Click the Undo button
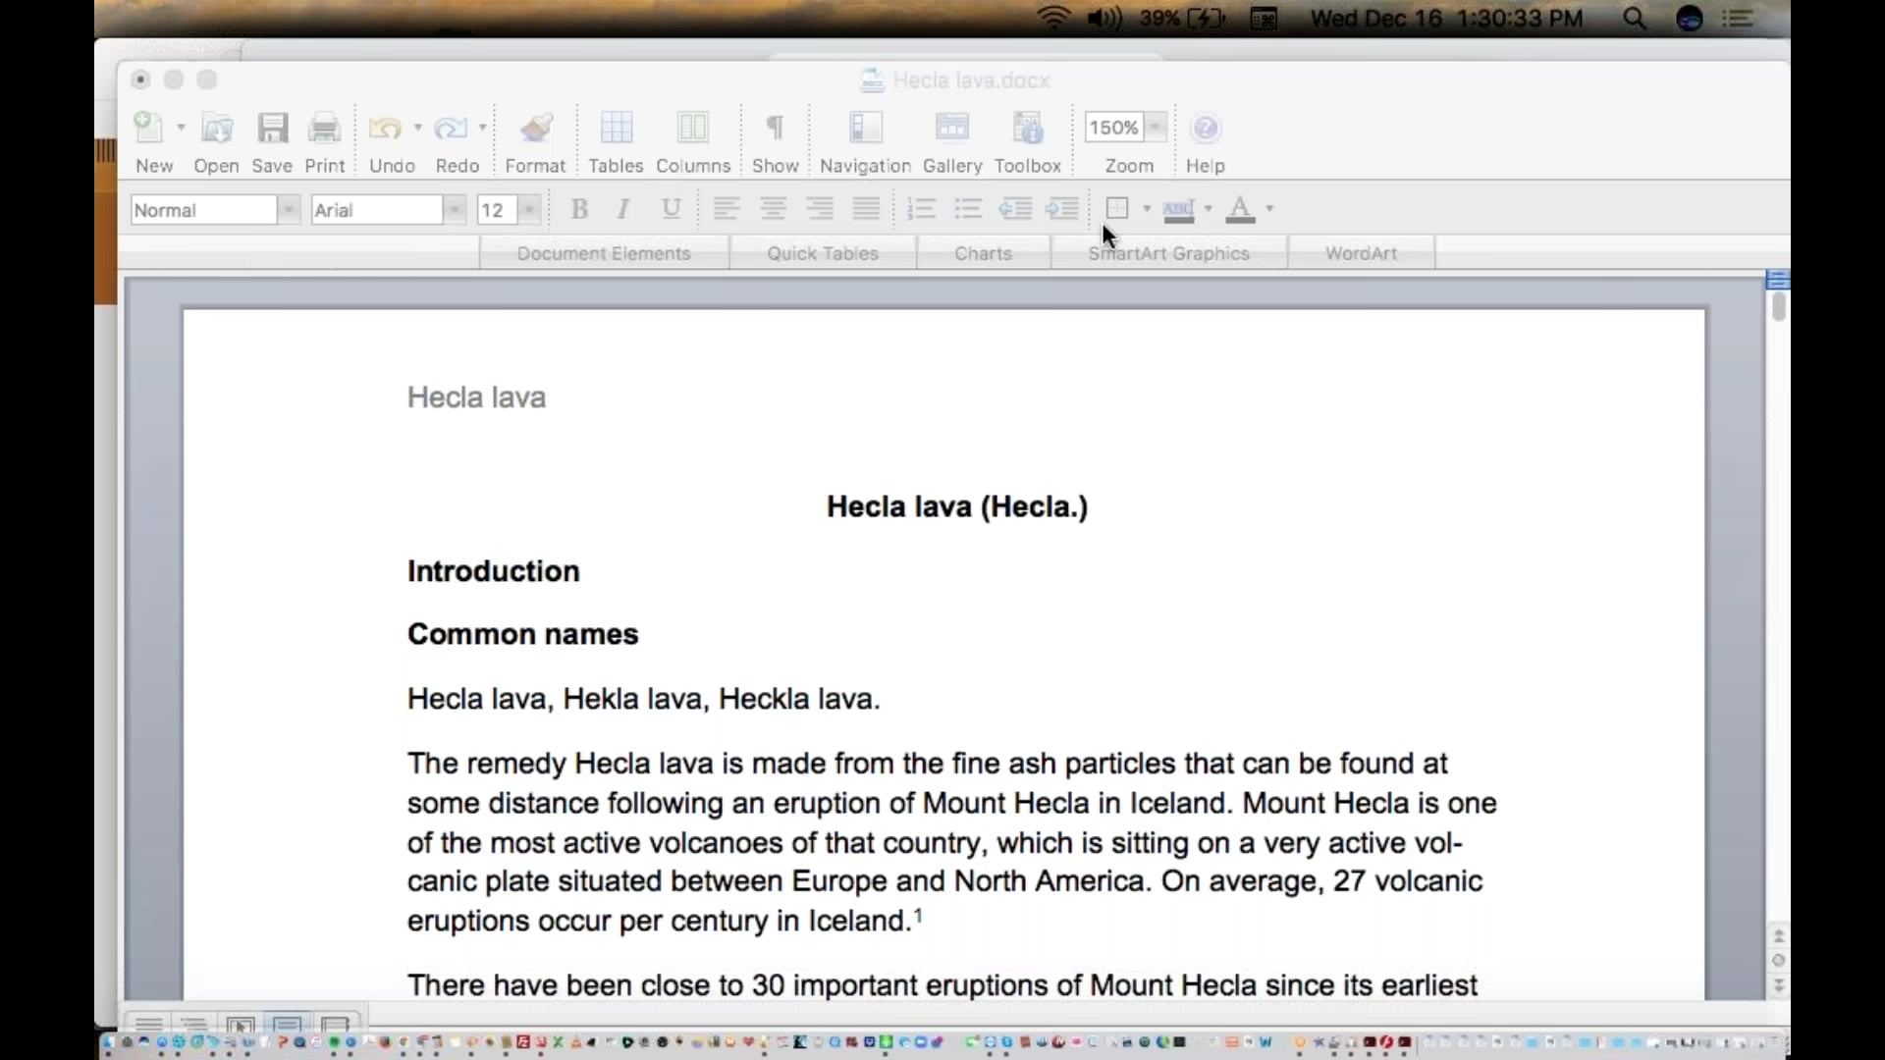The height and width of the screenshot is (1060, 1885). pos(385,129)
